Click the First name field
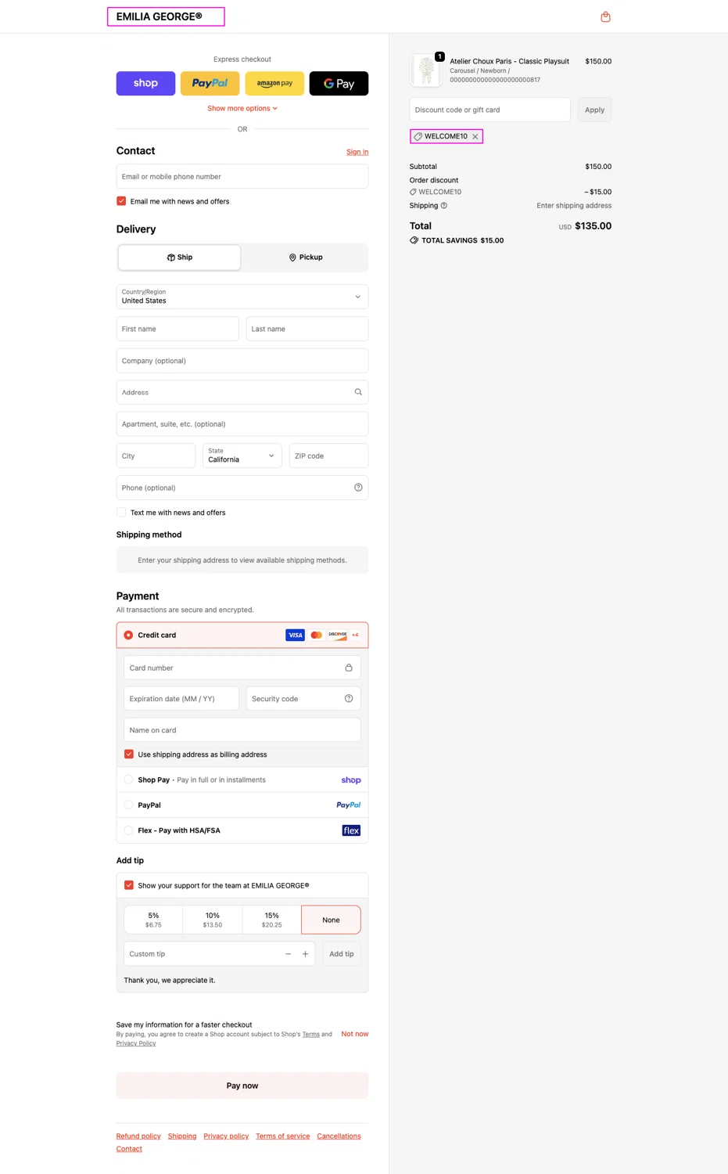This screenshot has width=728, height=1174. [x=178, y=329]
